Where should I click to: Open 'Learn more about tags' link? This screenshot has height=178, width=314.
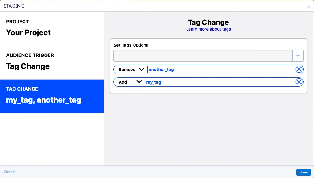tap(209, 29)
